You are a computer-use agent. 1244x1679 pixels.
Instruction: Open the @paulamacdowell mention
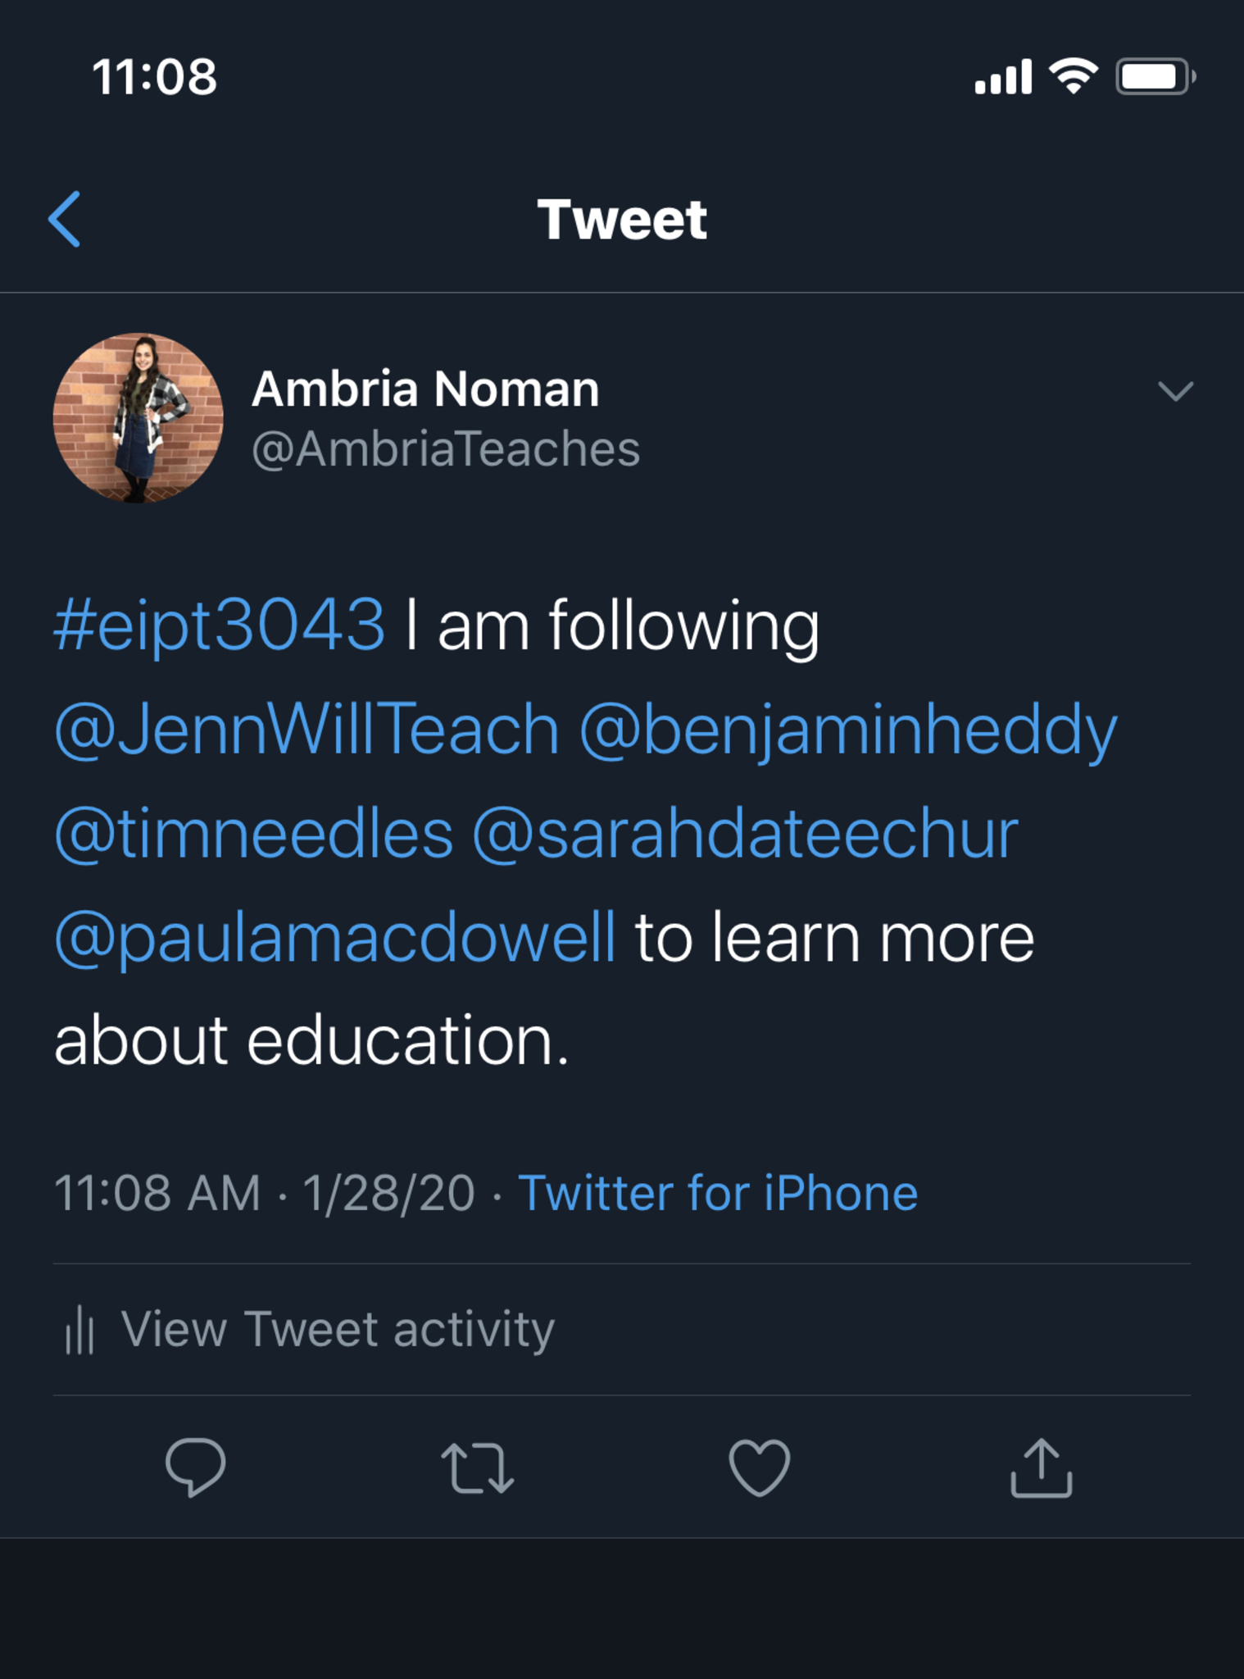pyautogui.click(x=335, y=937)
